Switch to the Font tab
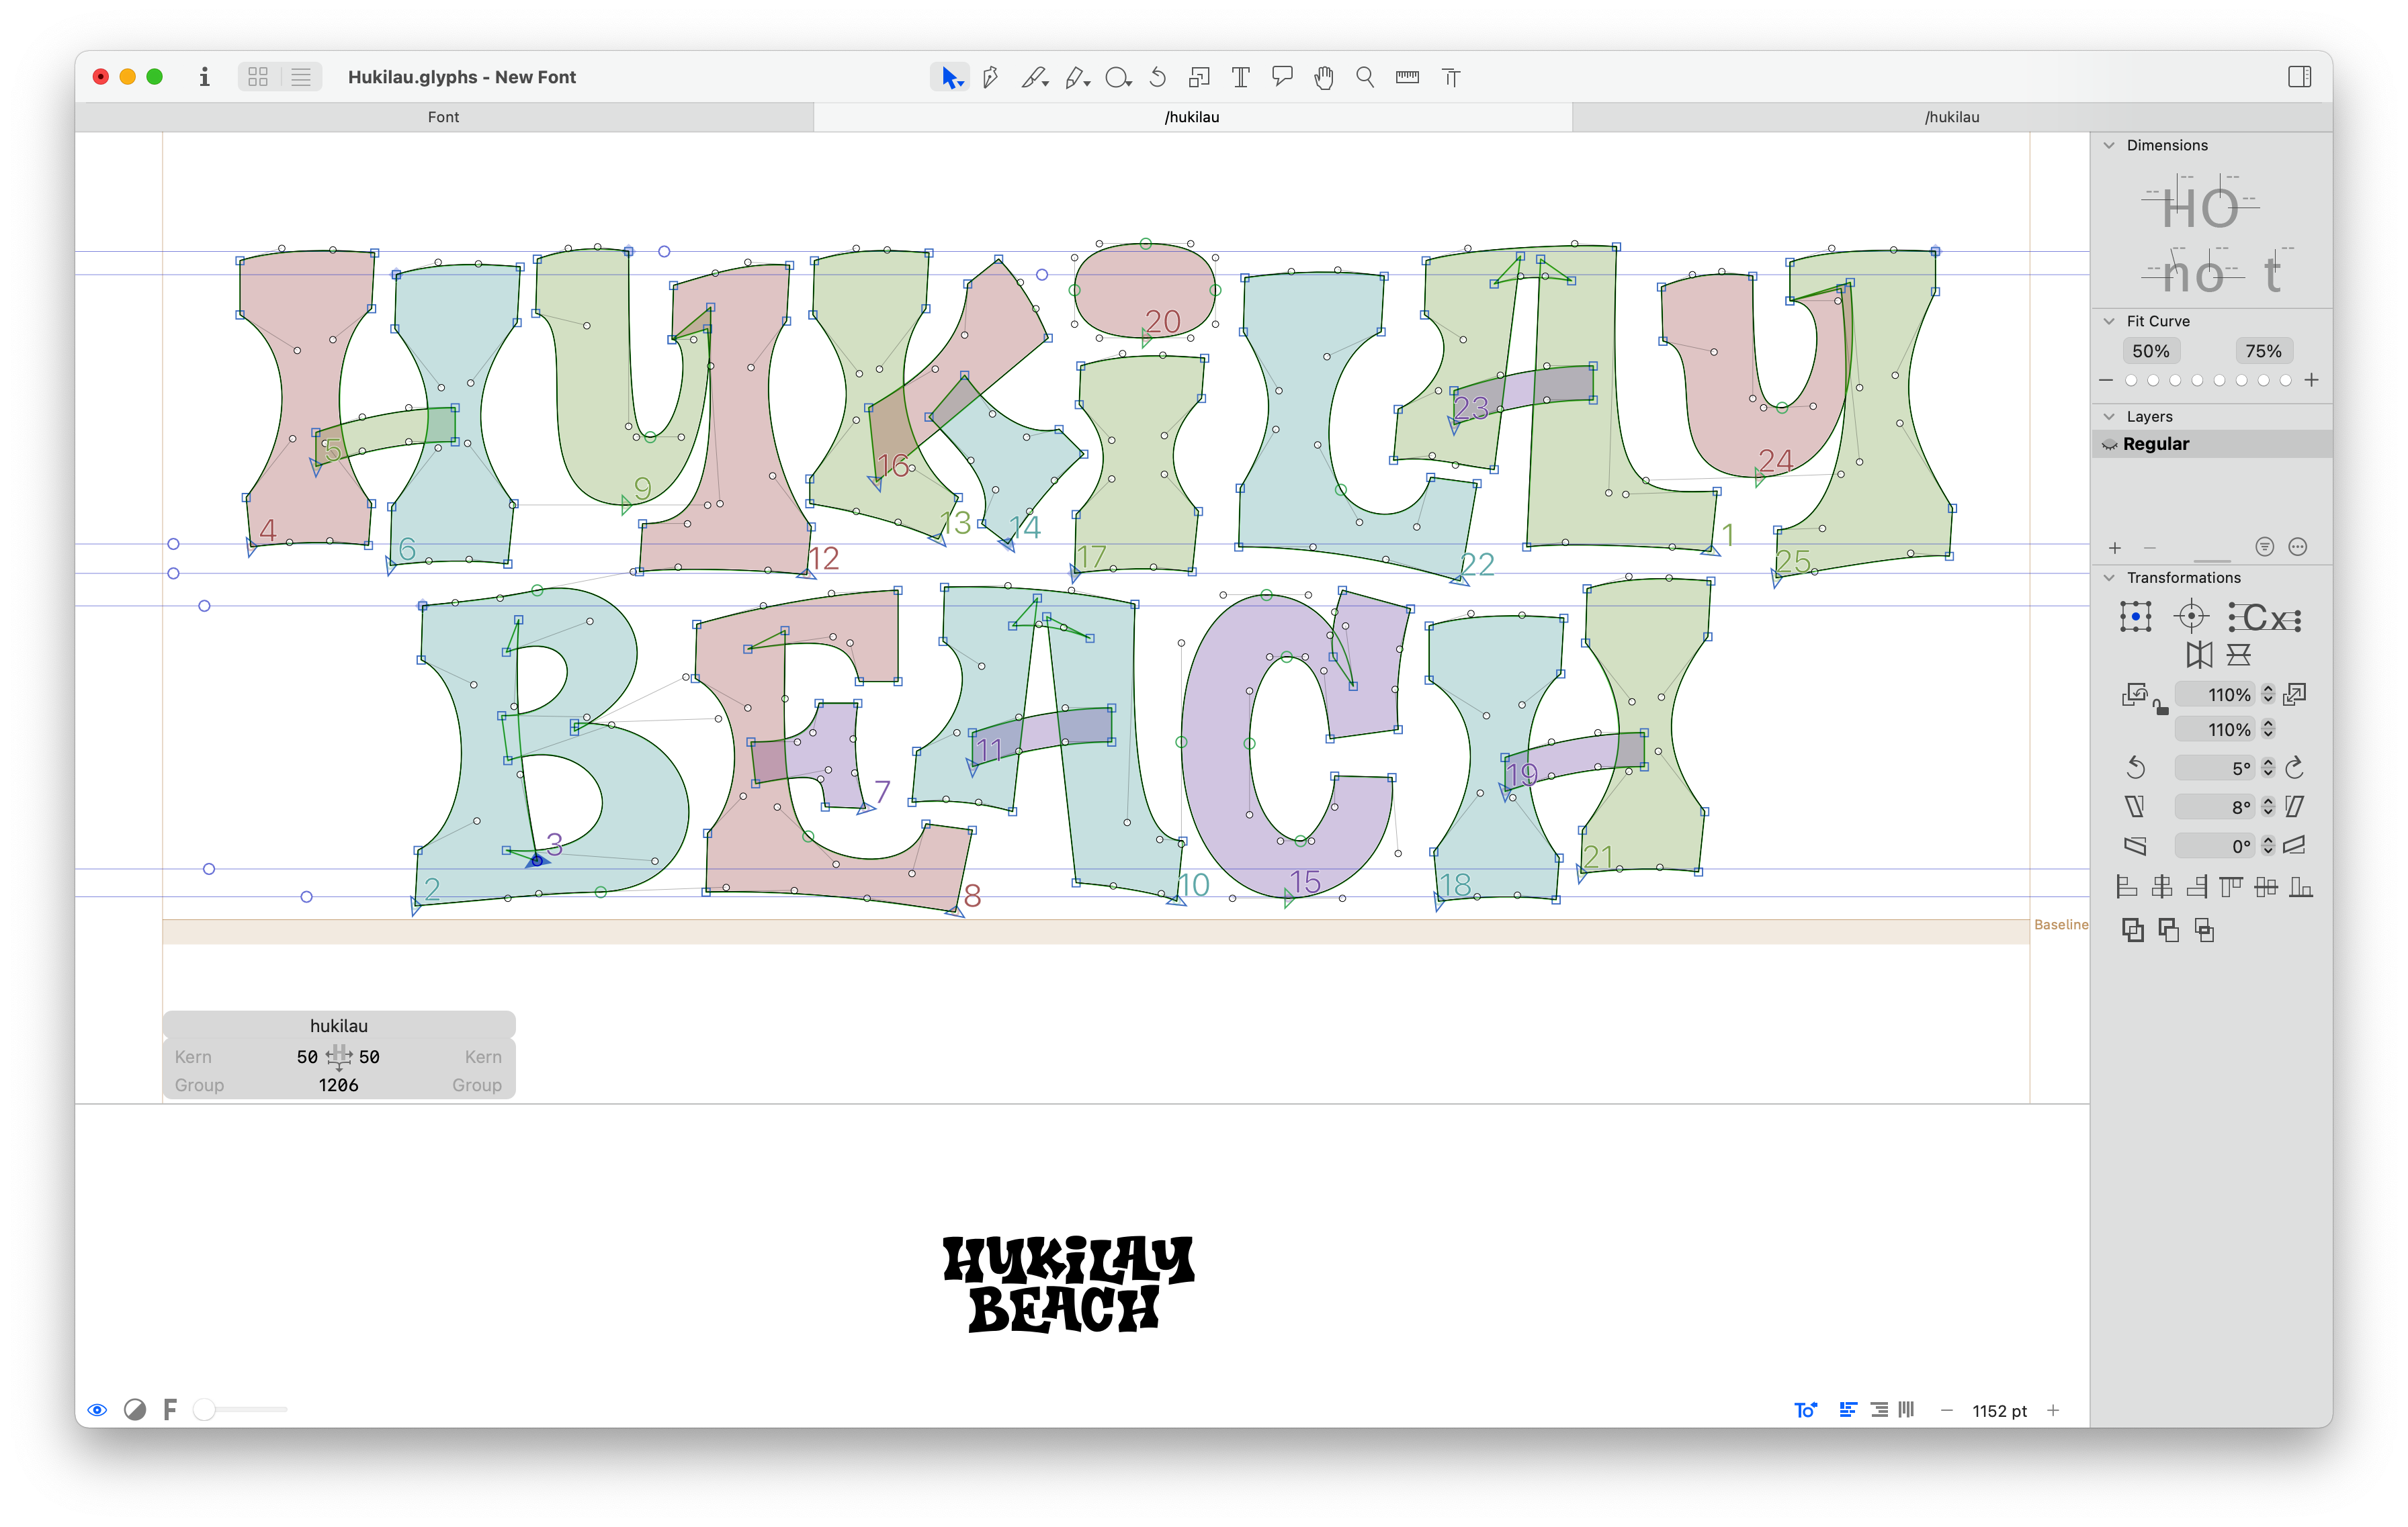 443,117
